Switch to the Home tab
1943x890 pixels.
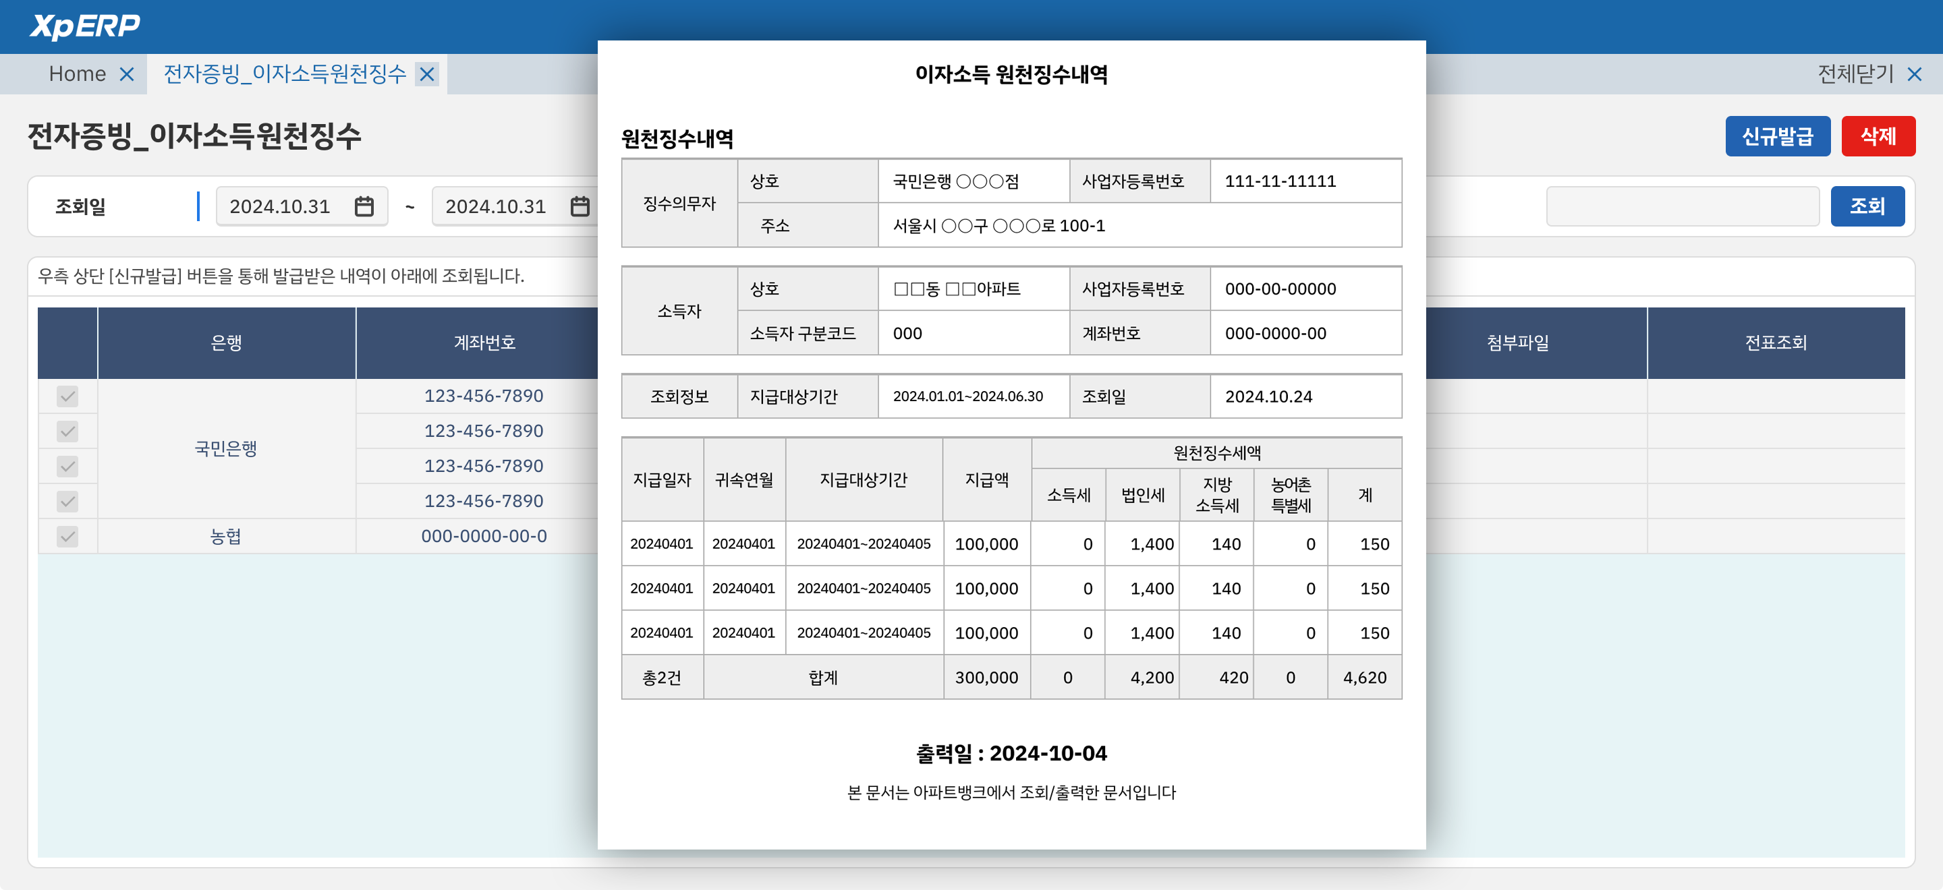tap(78, 74)
